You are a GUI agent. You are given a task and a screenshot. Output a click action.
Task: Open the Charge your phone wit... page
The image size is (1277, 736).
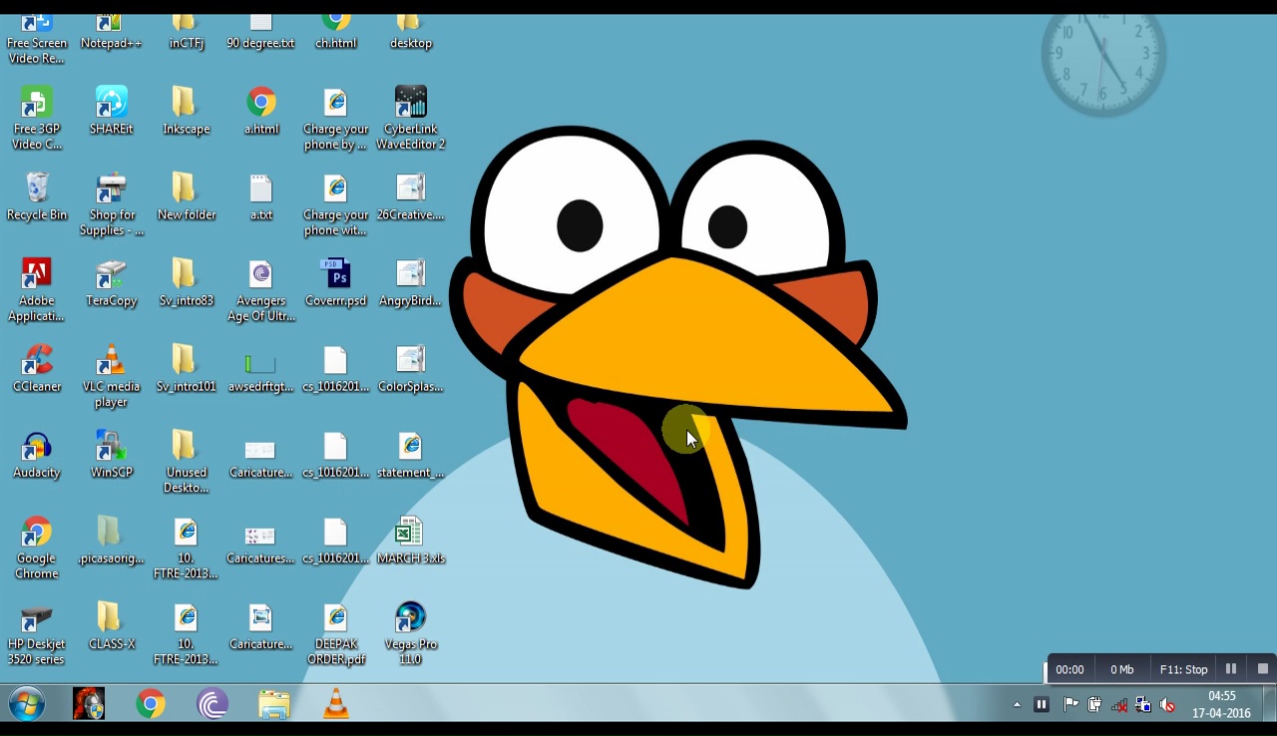[335, 204]
